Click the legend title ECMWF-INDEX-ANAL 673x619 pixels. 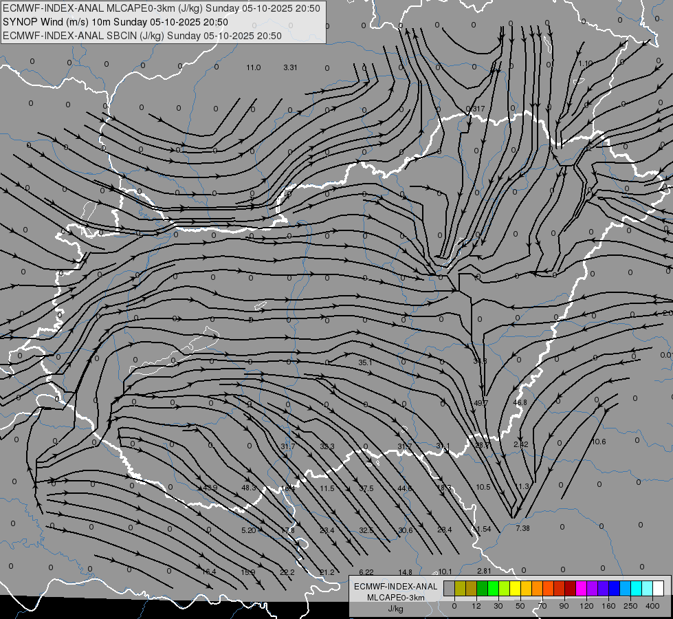point(396,587)
